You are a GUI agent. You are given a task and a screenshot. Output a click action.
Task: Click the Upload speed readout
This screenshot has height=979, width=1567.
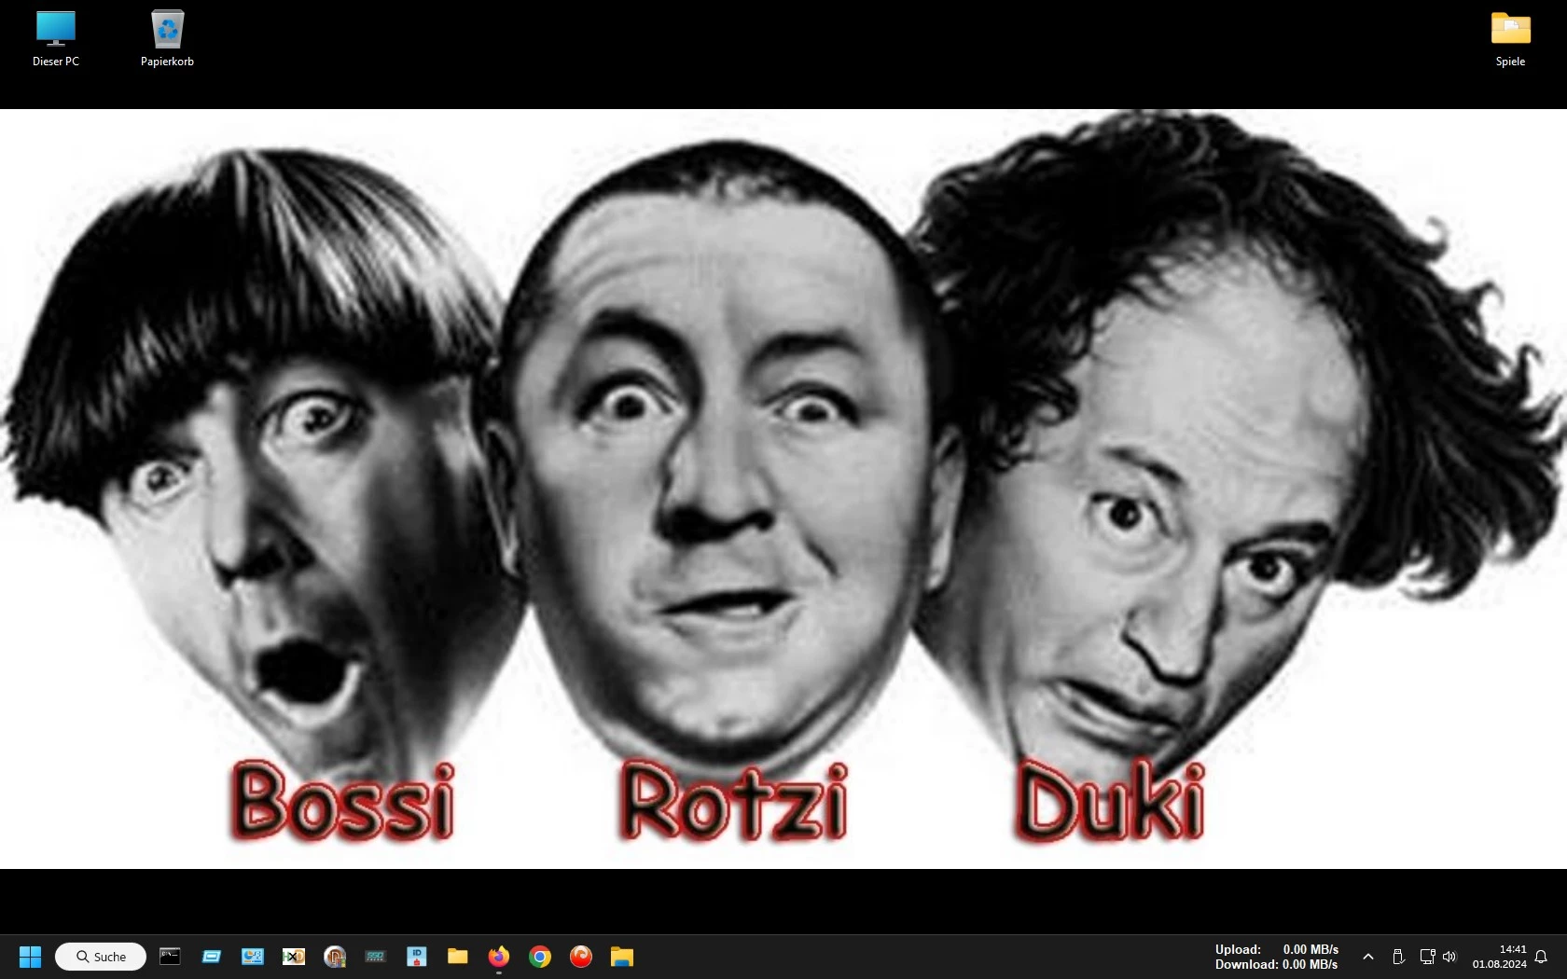click(x=1277, y=949)
